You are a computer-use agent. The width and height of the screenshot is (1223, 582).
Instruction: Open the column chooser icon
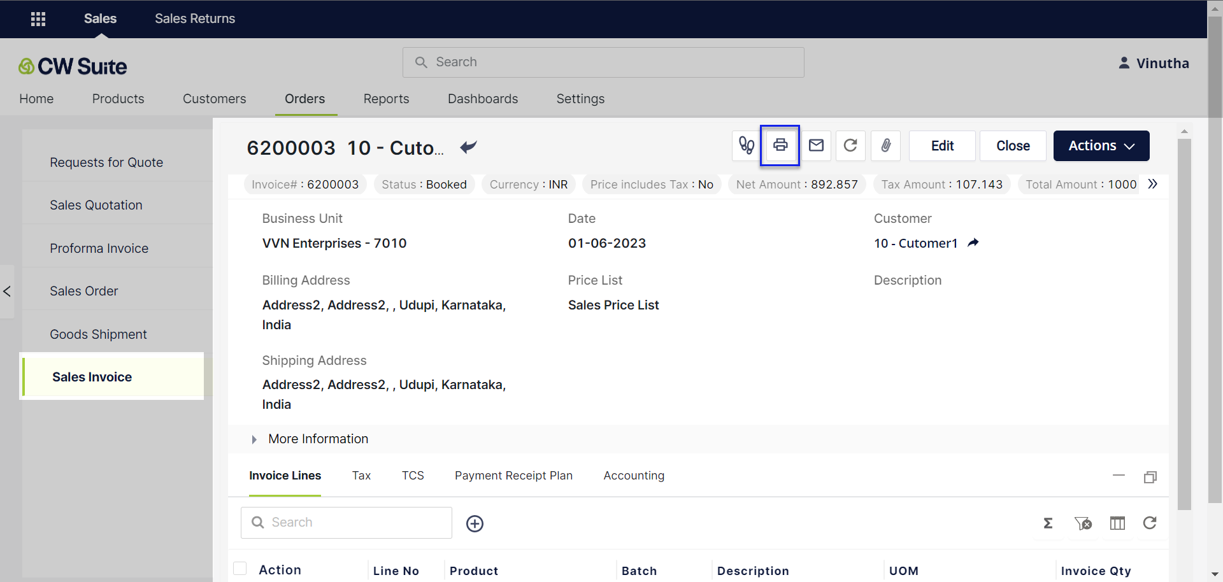pyautogui.click(x=1117, y=523)
